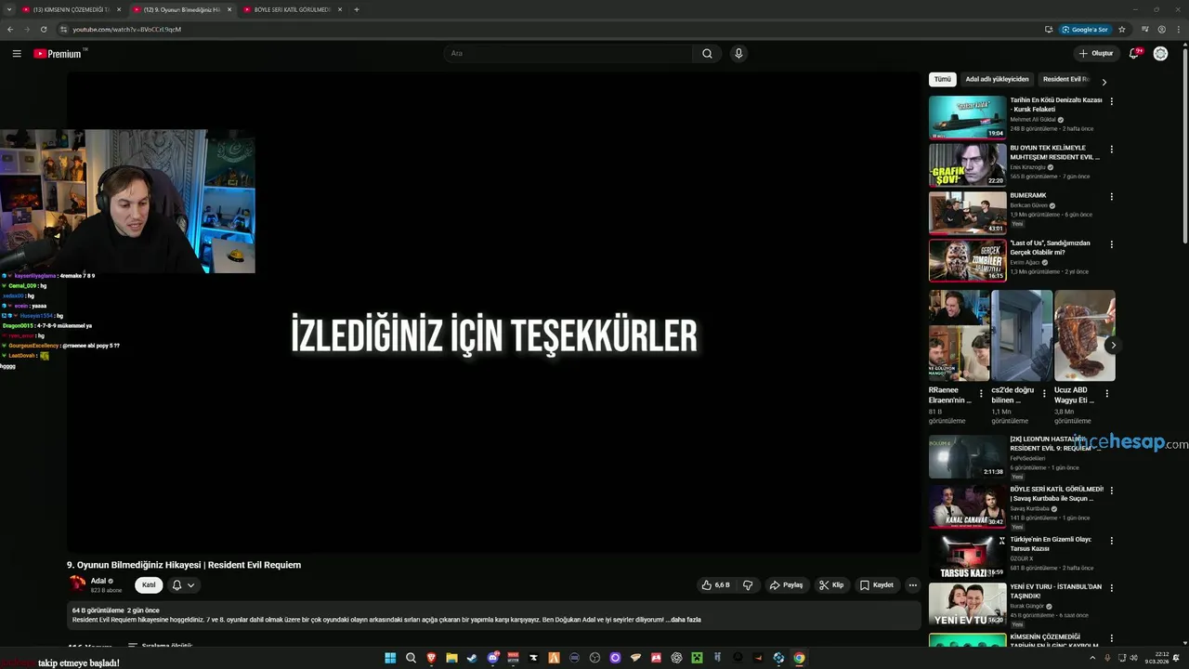This screenshot has width=1189, height=669.
Task: Click the youtube.com address bar URL
Action: 126,29
